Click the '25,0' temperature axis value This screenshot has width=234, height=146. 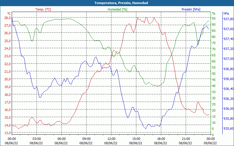point(8,41)
